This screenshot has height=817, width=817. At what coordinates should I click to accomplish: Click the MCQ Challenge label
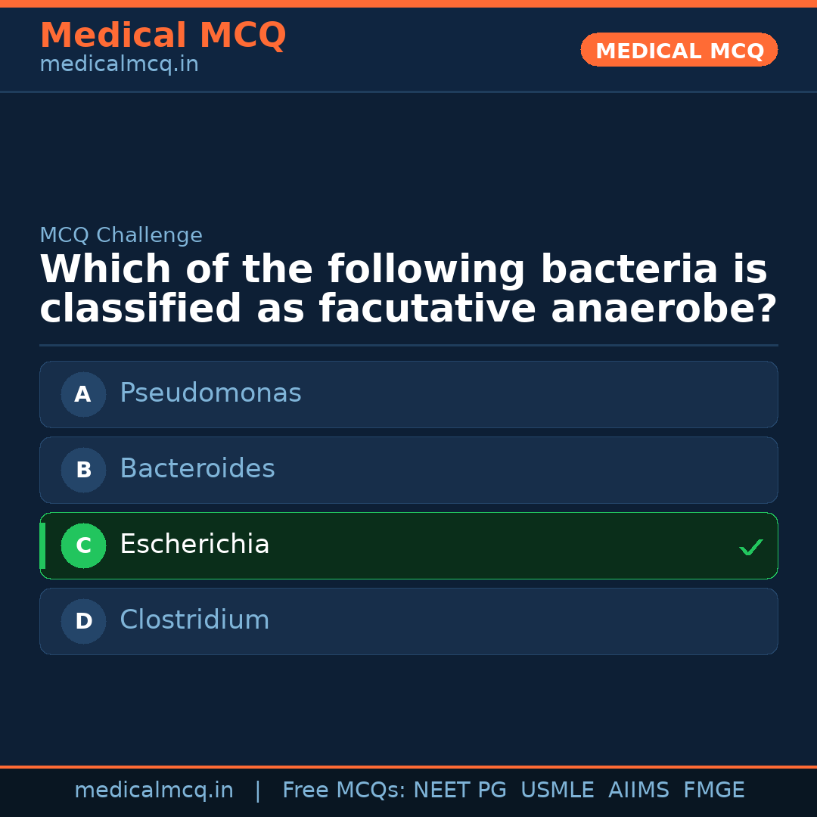tap(121, 235)
